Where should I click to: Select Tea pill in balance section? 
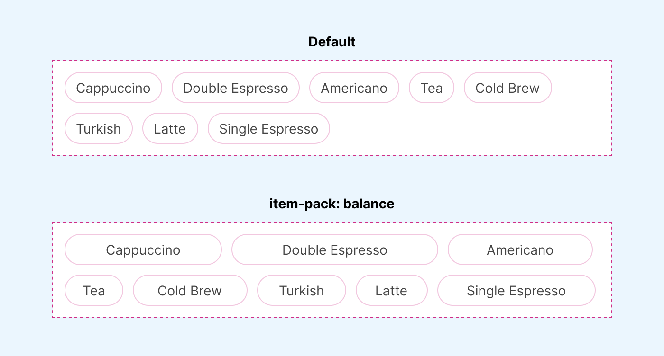tap(94, 291)
